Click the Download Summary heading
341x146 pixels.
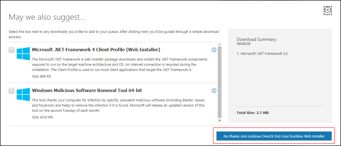tap(257, 39)
